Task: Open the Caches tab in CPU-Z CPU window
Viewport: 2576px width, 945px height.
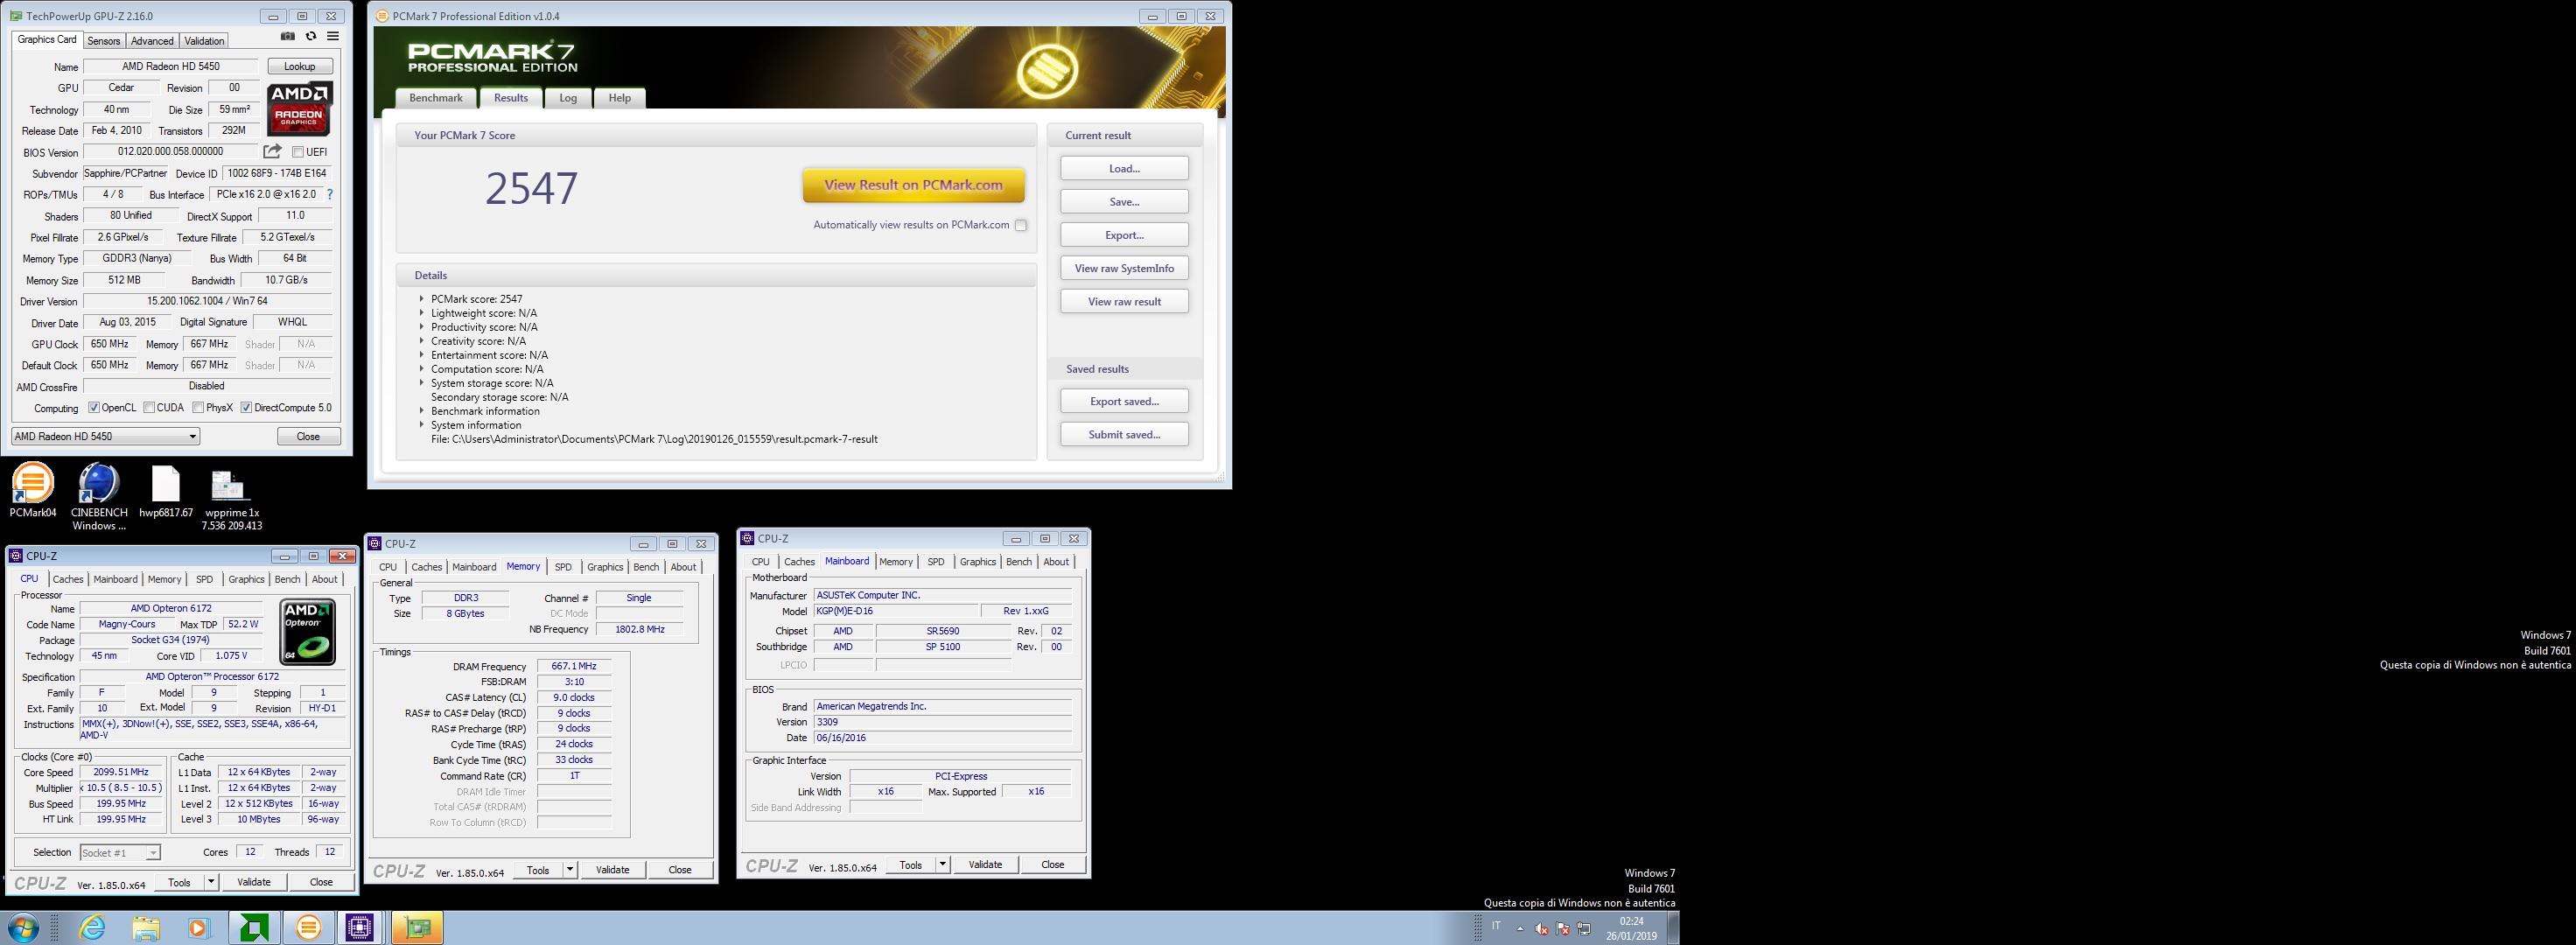Action: point(68,579)
